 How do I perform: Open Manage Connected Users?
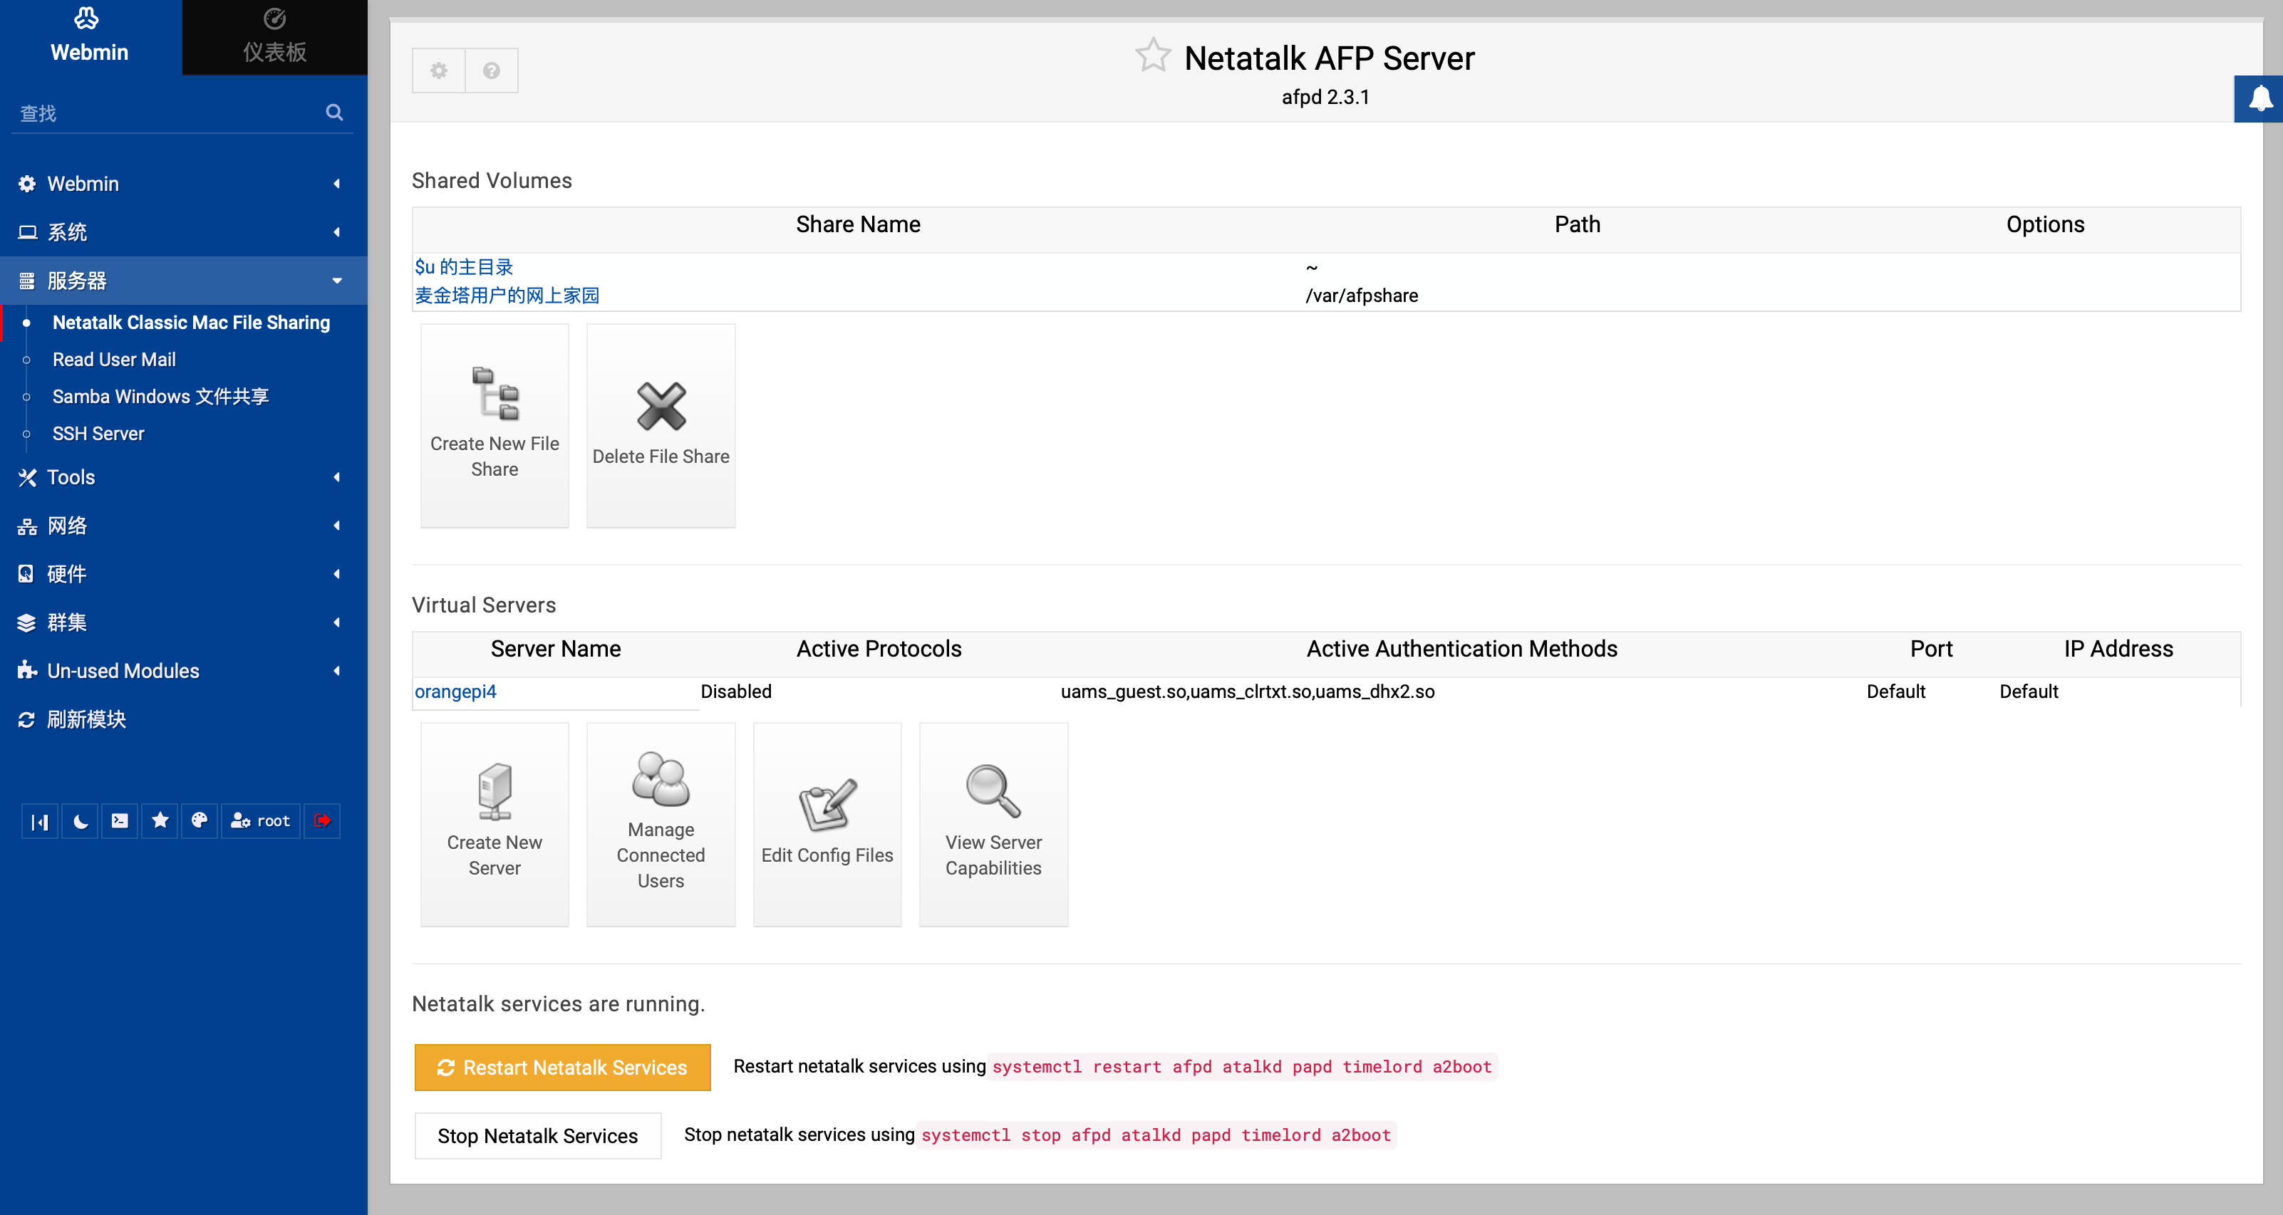pos(661,823)
